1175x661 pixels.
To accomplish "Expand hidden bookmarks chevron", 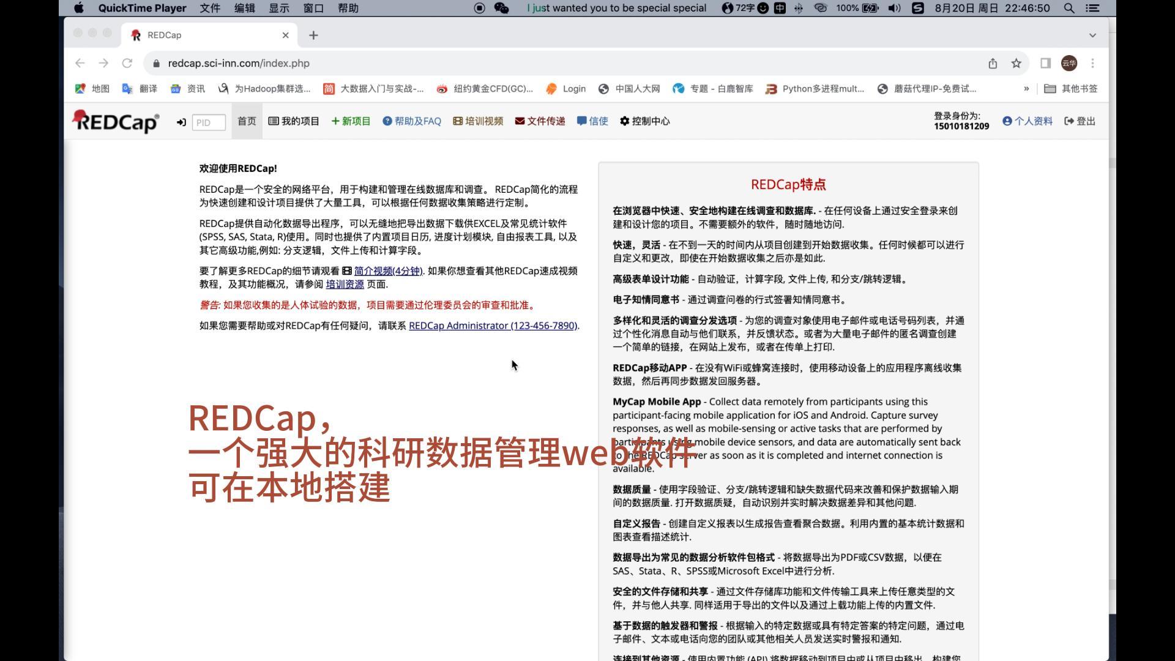I will (1026, 89).
